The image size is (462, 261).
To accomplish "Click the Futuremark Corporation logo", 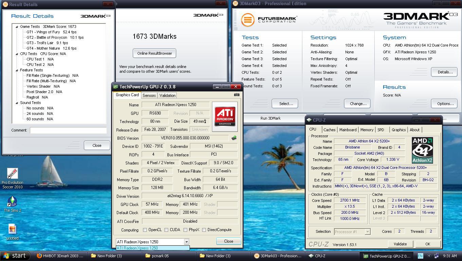I will pos(269,19).
